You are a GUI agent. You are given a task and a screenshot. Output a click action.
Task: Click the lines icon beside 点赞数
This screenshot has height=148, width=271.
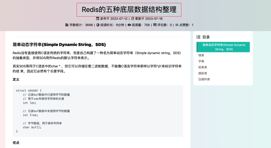[x=177, y=25]
